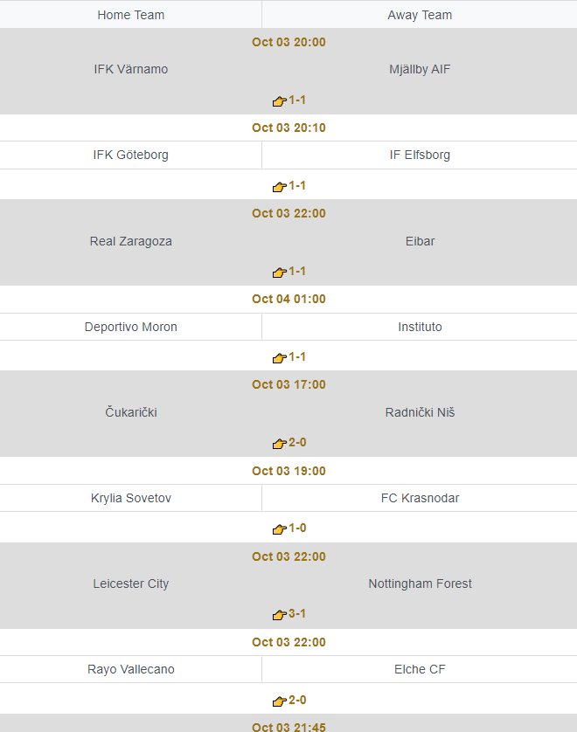Screen dimensions: 577x732
Task: Click on FC Krasnodar team name
Action: click(420, 498)
